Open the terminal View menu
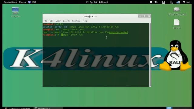194x109 pixels. tap(58, 21)
